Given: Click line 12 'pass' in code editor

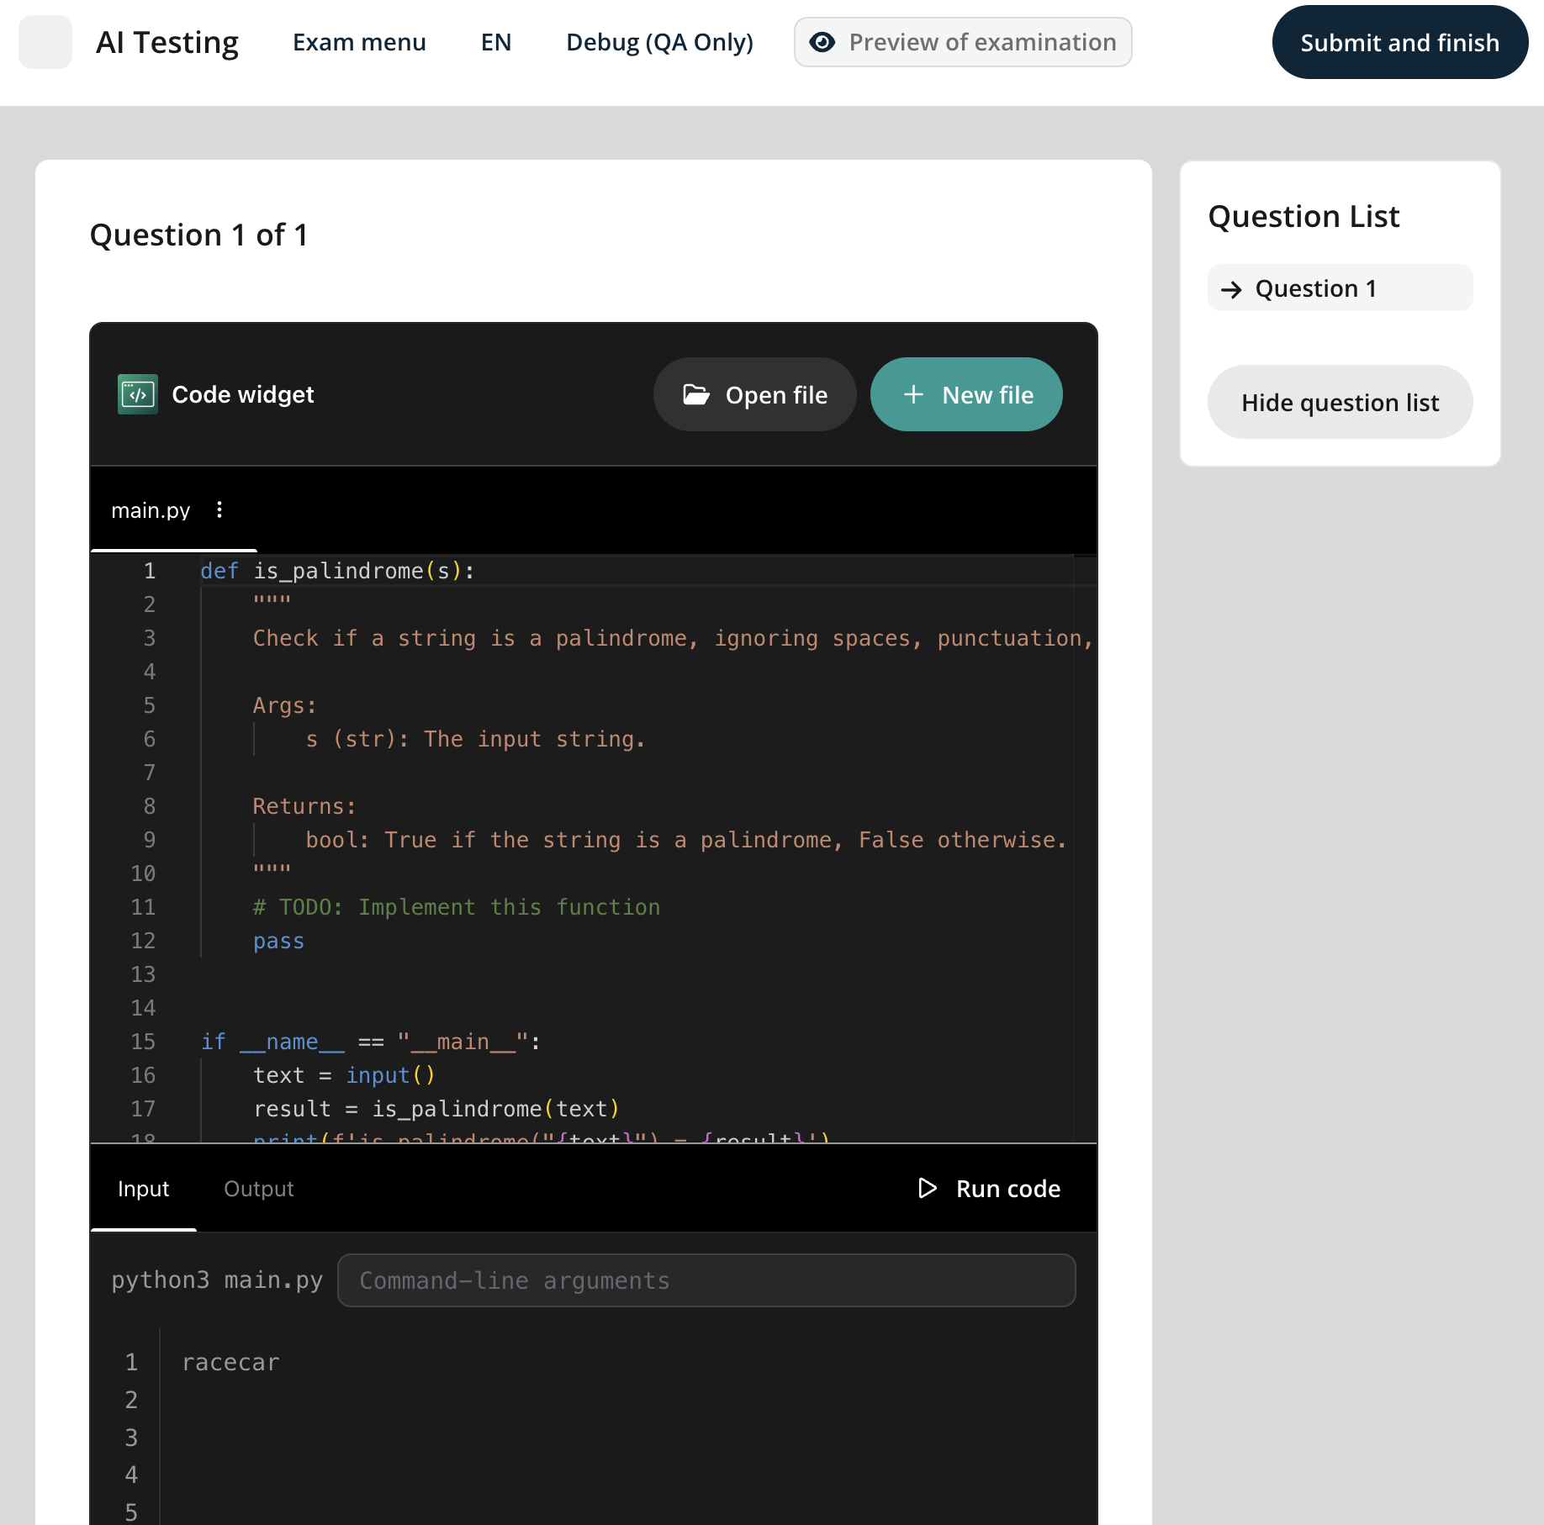Looking at the screenshot, I should (278, 941).
